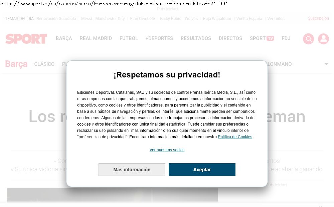Open the SPORT TV icon link
Image resolution: width=334 pixels, height=207 pixels.
click(x=262, y=38)
